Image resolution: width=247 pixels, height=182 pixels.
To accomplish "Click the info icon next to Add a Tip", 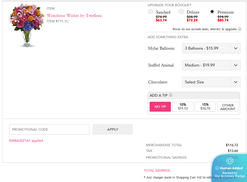I will coord(171,95).
